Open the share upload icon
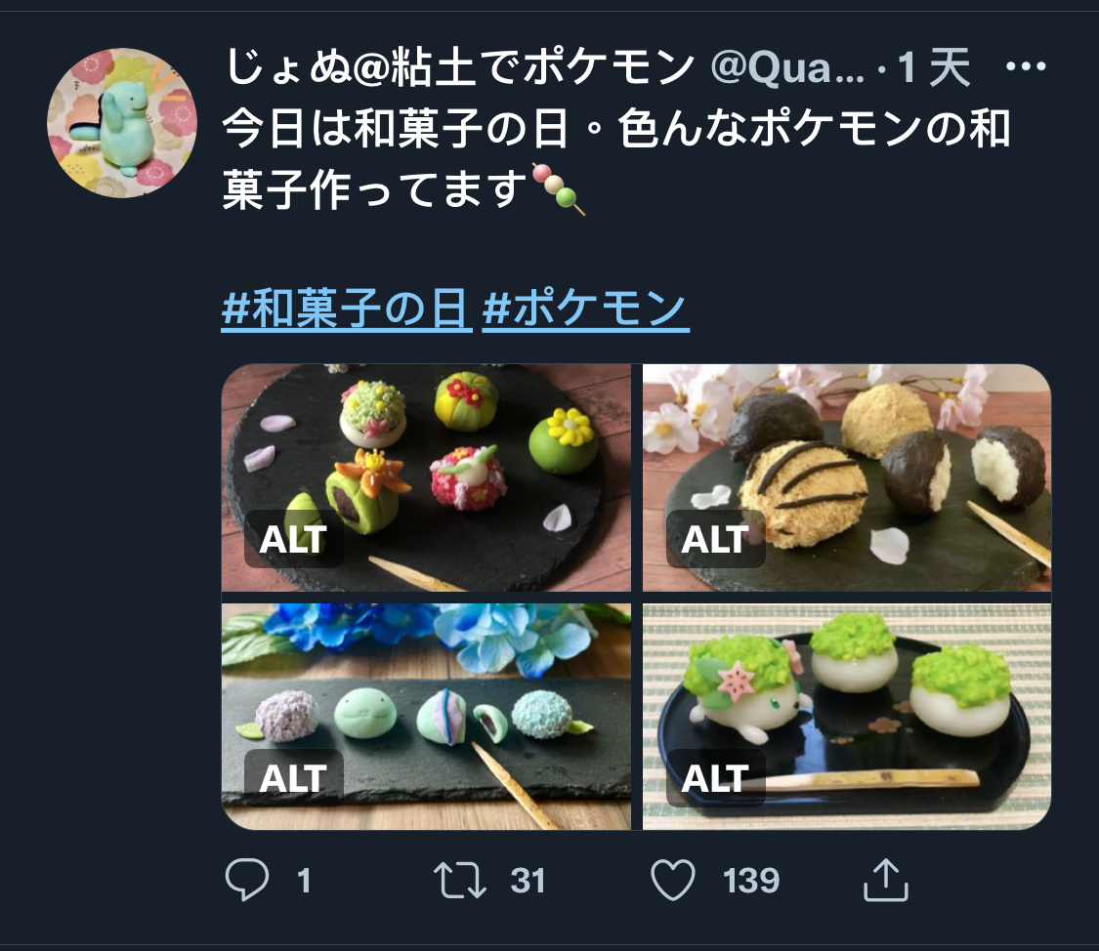 (886, 880)
